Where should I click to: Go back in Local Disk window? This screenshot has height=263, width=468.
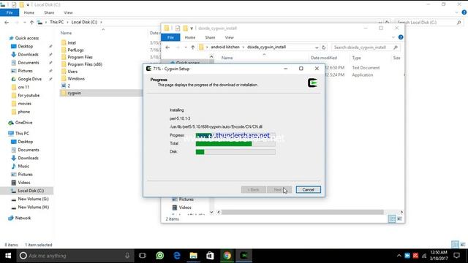click(x=7, y=23)
